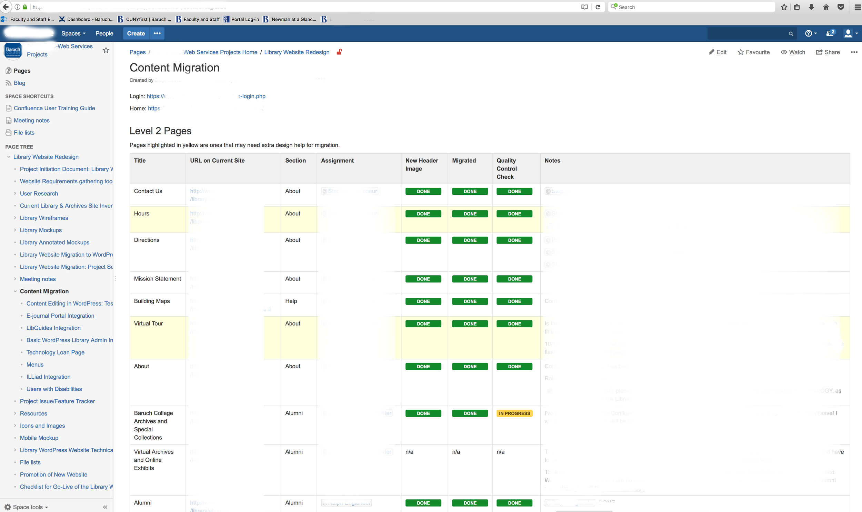Click the Create button
862x512 pixels.
click(136, 33)
